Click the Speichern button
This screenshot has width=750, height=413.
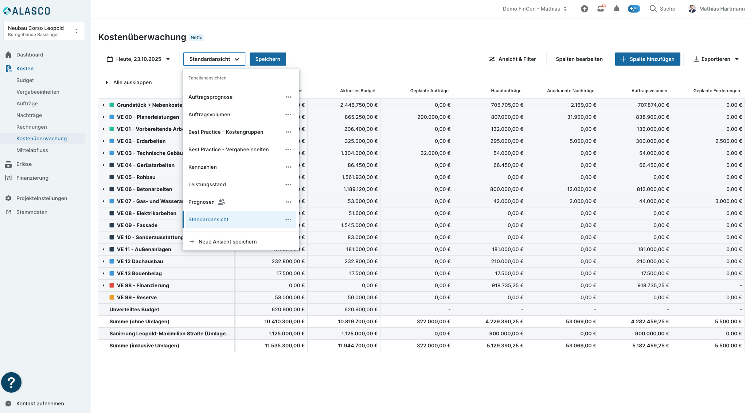267,59
